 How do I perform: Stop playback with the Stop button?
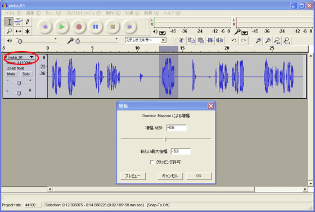point(112,27)
